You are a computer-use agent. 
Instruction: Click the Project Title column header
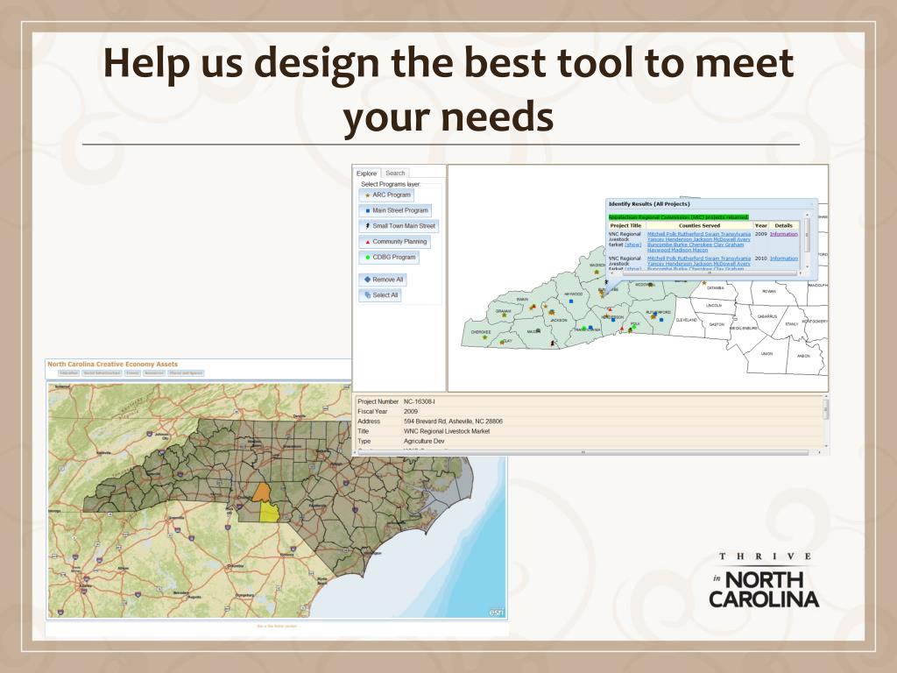(x=625, y=225)
